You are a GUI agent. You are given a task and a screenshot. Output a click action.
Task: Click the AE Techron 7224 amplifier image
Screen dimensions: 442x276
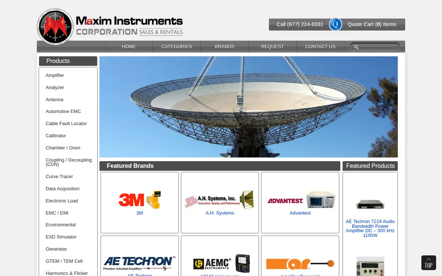[370, 204]
